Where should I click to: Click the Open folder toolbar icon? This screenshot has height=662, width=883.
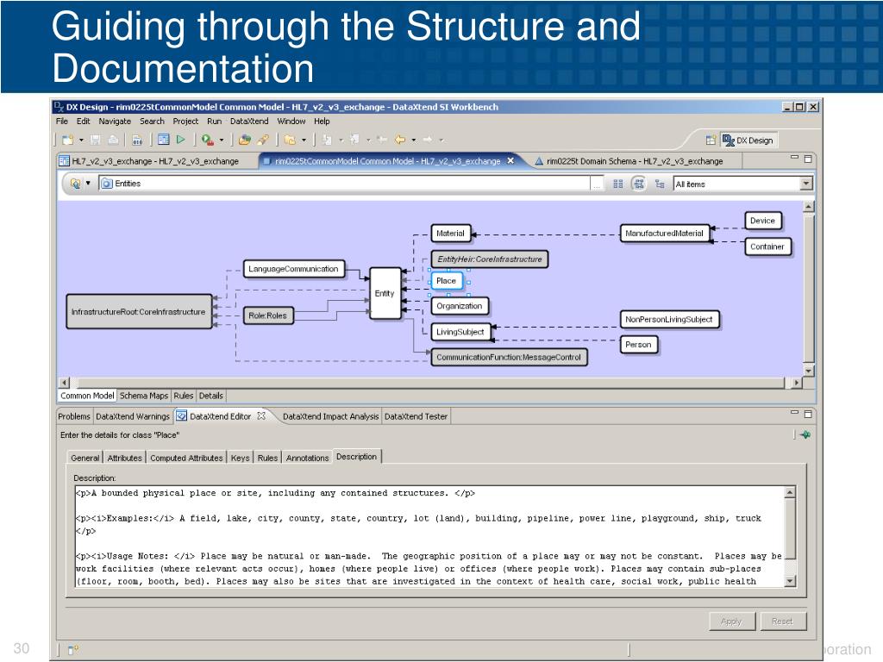290,140
